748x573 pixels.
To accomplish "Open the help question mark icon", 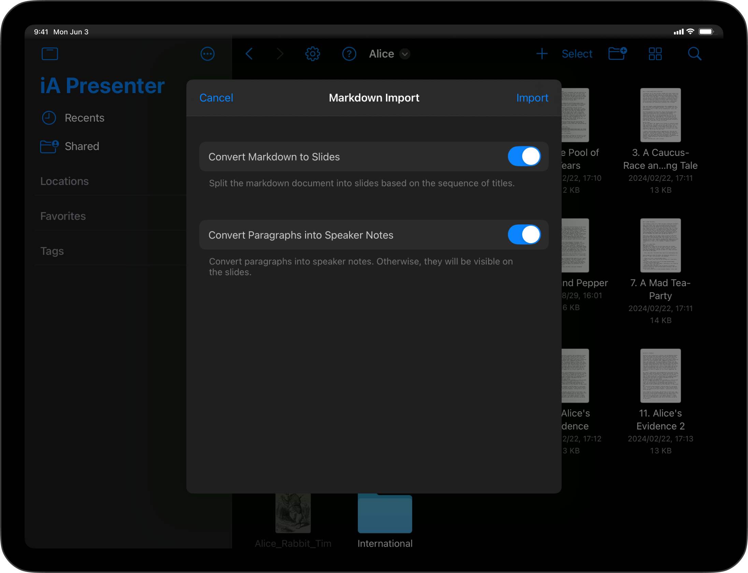I will click(349, 54).
